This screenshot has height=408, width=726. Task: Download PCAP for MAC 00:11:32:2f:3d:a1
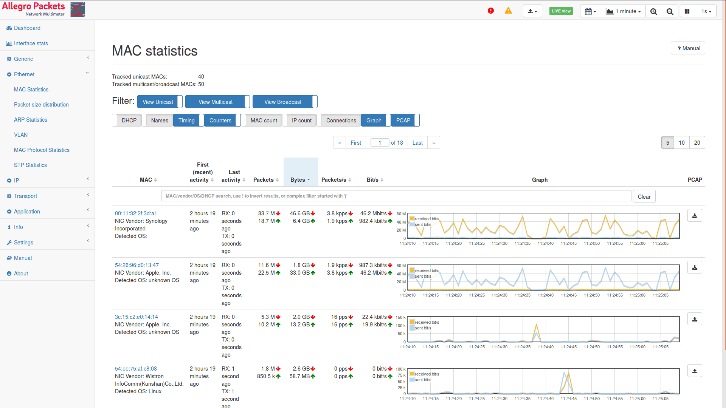point(695,216)
